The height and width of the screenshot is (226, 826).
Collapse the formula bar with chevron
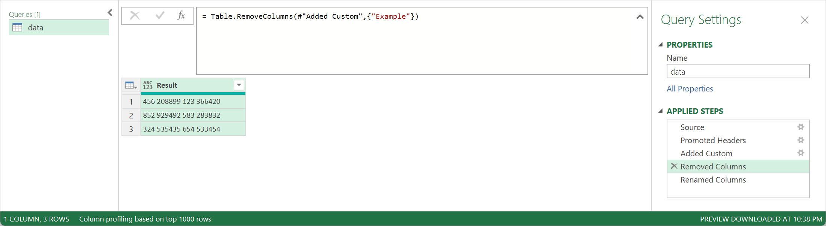[640, 17]
